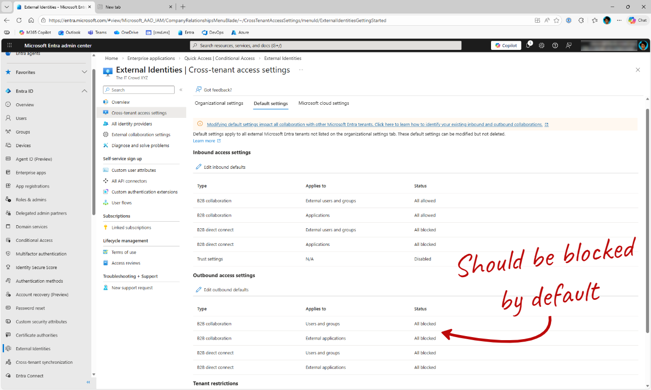Screen dimensions: 651x390
Task: Open Enterprise apps in navigation
Action: point(31,173)
